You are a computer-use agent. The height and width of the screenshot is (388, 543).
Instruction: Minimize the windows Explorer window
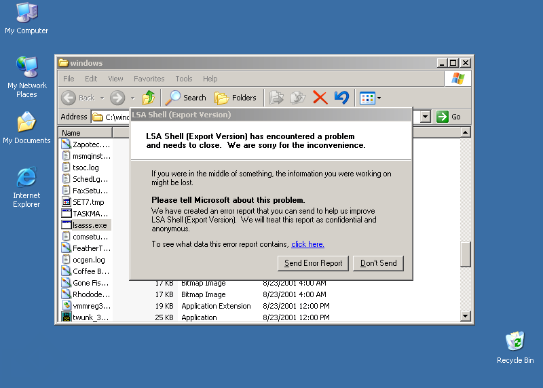point(441,63)
